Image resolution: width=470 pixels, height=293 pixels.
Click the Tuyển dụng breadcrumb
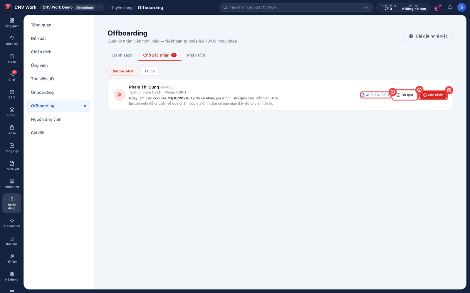tap(122, 8)
